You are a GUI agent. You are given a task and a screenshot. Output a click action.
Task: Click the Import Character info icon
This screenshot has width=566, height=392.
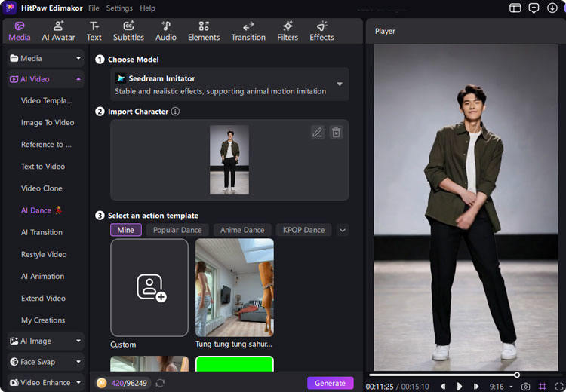point(175,112)
